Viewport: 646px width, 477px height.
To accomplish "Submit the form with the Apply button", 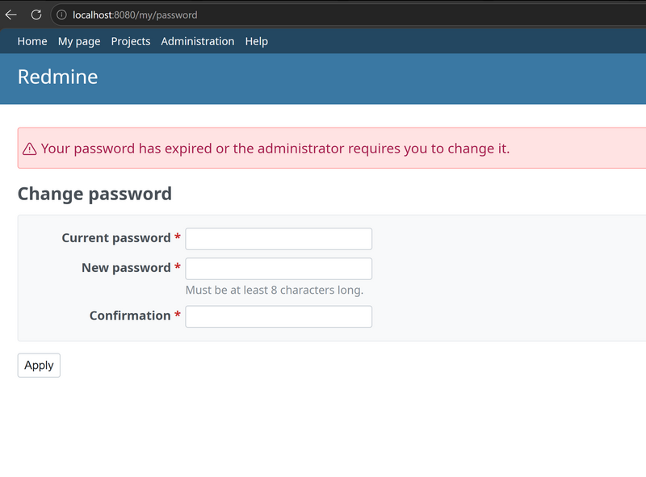I will [x=39, y=366].
